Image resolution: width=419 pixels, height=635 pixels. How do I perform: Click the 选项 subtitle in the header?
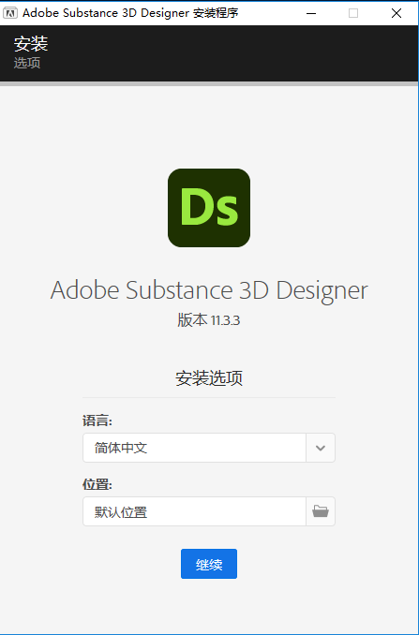27,63
